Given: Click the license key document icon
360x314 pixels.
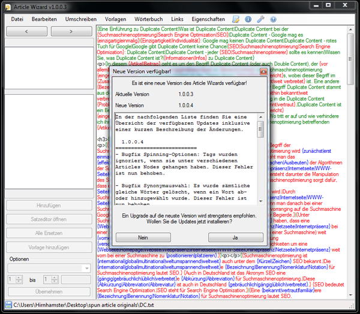Looking at the screenshot, I should 236,19.
